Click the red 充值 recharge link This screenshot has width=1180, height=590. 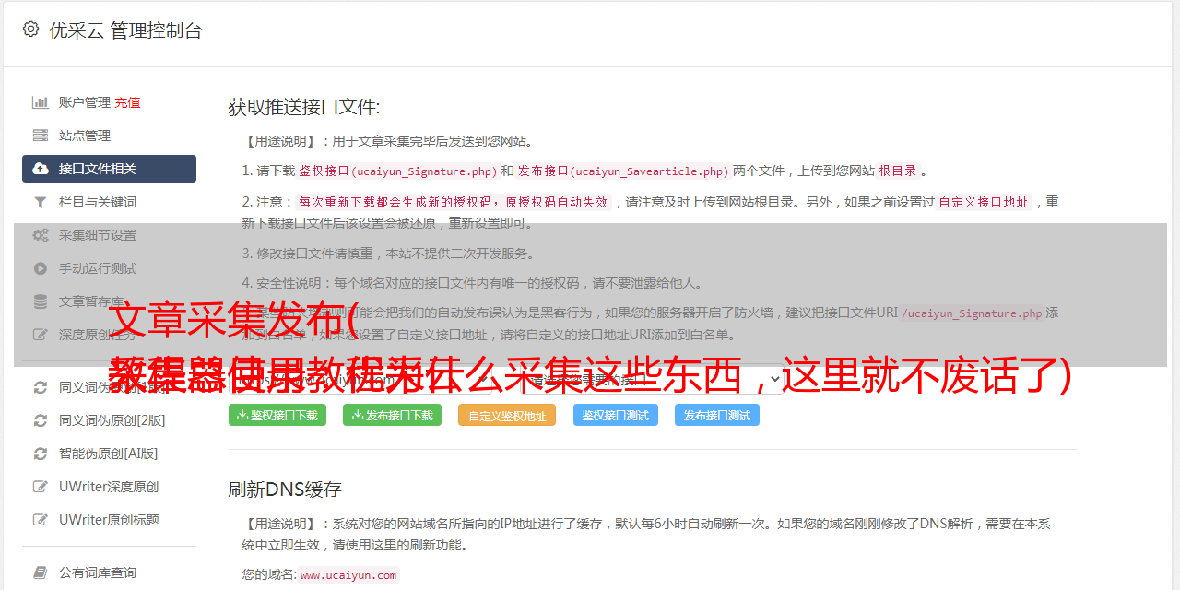click(x=127, y=102)
